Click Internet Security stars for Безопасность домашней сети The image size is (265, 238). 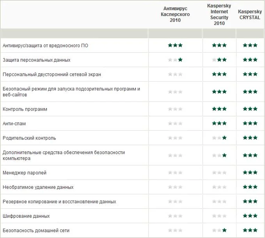(219, 230)
